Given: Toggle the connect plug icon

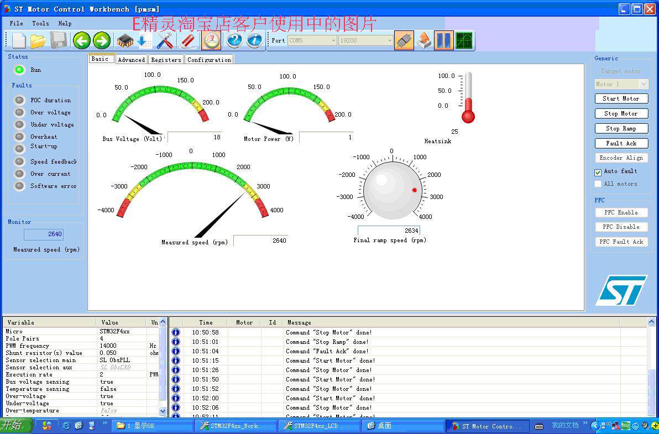Looking at the screenshot, I should (404, 41).
